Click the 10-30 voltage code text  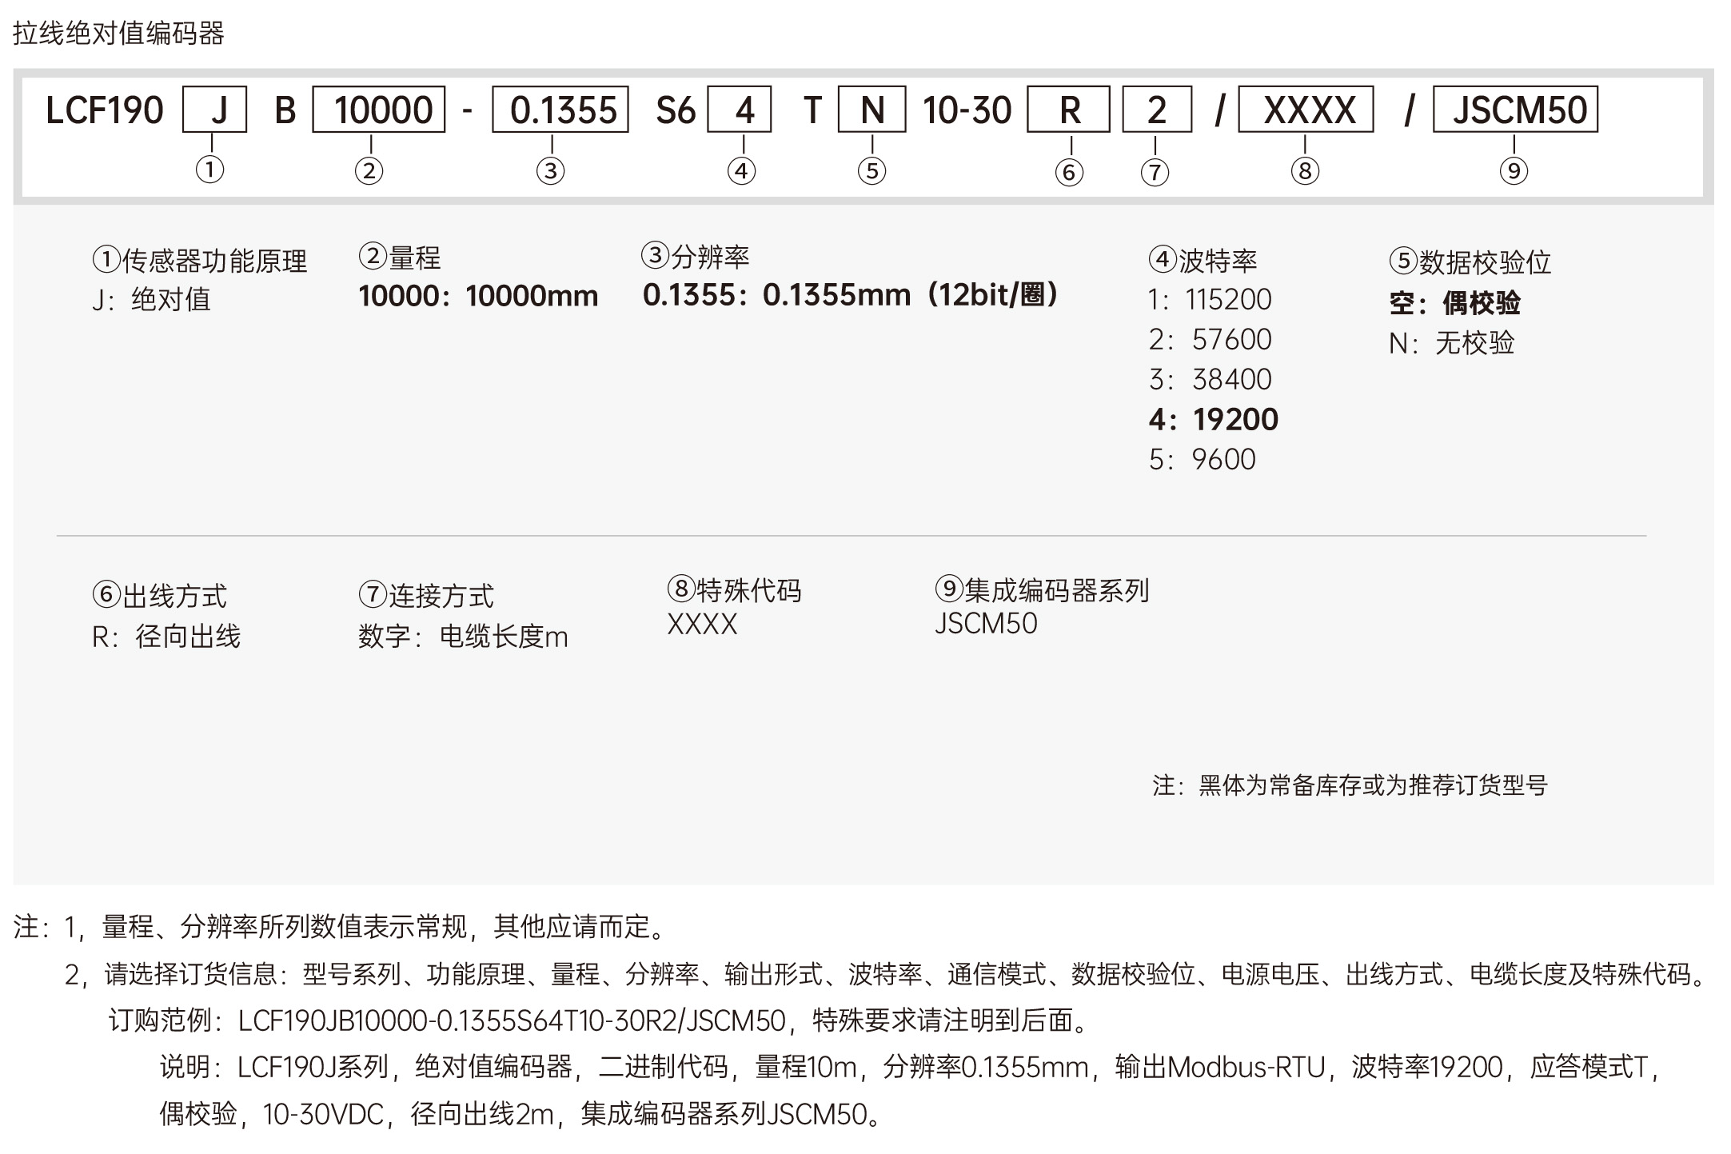(x=967, y=110)
